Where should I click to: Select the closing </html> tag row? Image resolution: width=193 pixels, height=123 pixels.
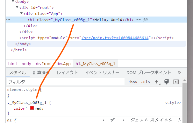click(x=19, y=50)
